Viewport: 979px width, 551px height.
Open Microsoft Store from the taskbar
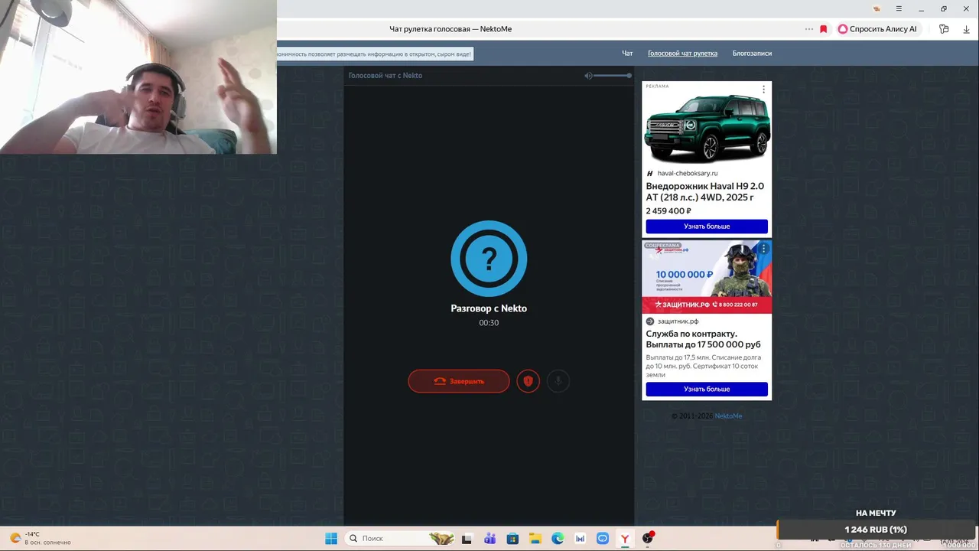[512, 539]
